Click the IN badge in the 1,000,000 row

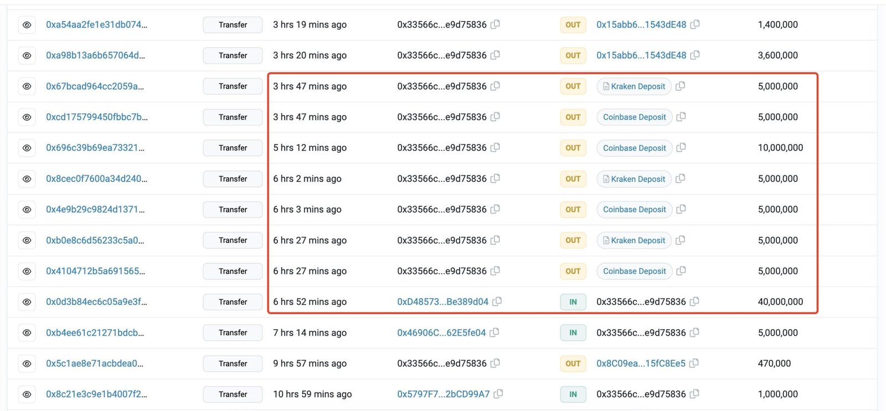pos(573,394)
